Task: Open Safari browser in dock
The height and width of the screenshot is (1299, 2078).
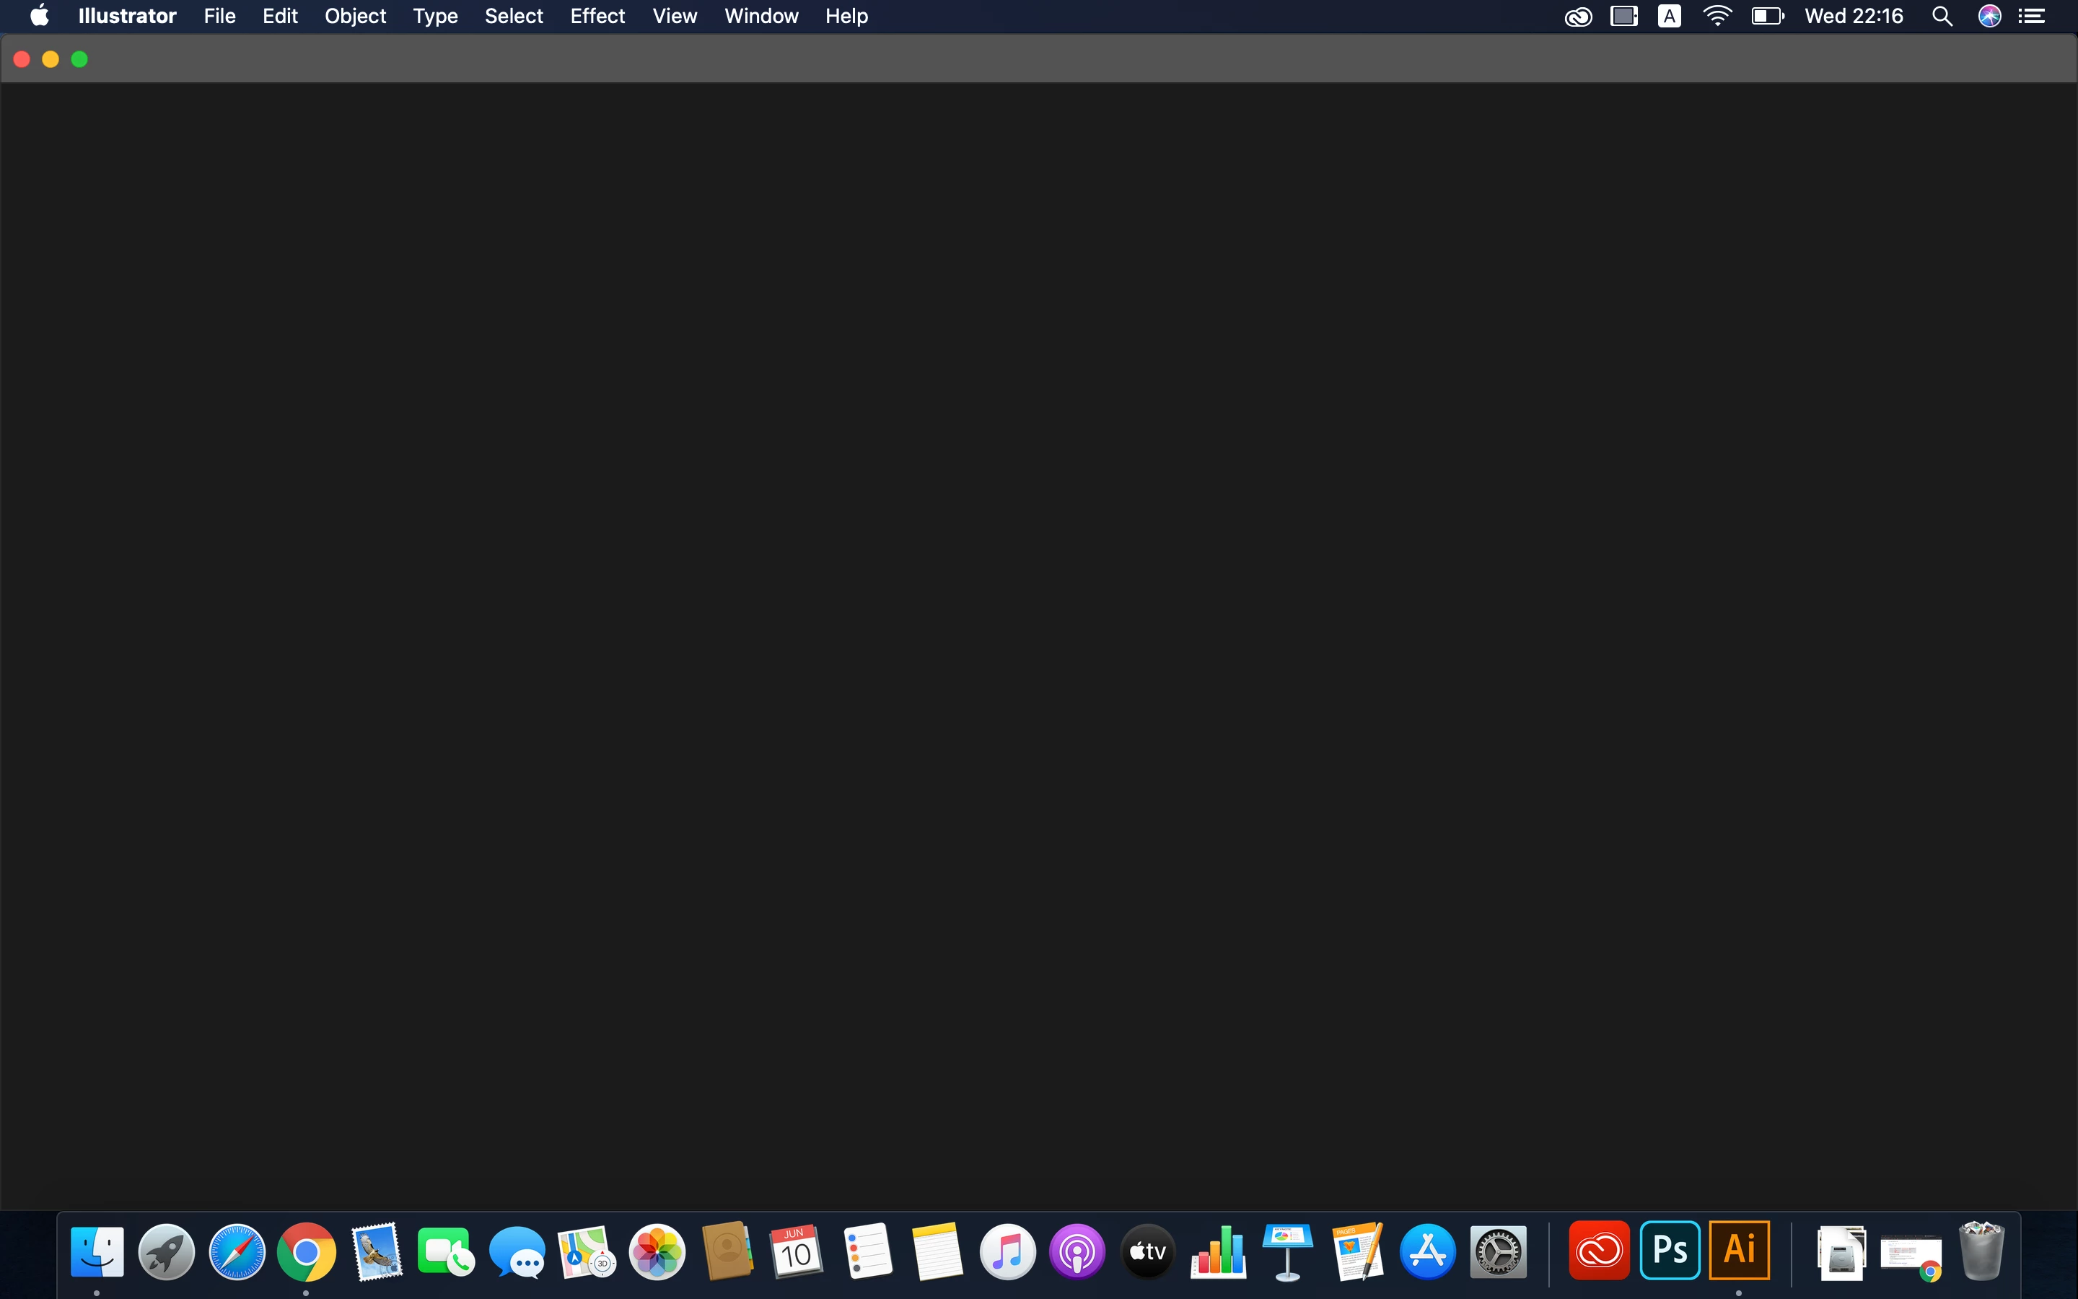Action: pyautogui.click(x=237, y=1252)
